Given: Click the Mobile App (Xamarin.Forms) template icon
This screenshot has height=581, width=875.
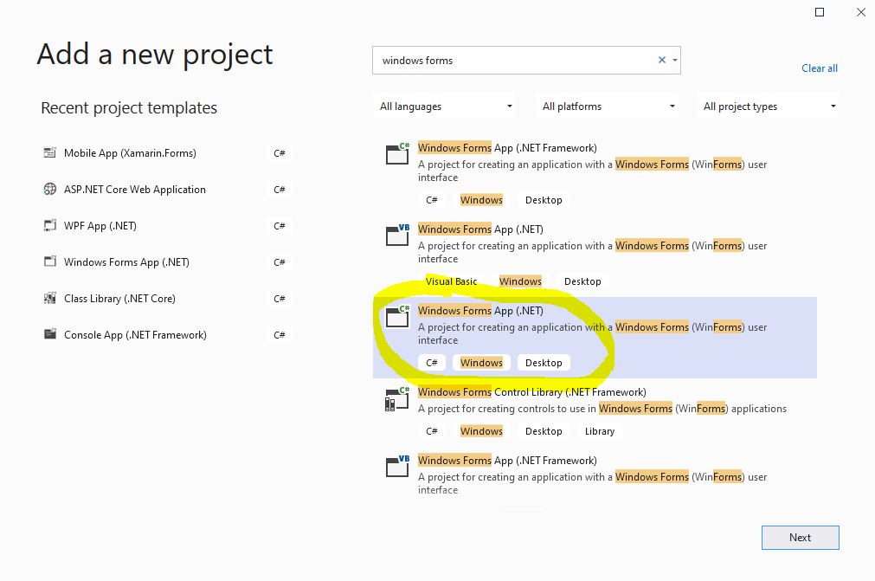Looking at the screenshot, I should pyautogui.click(x=49, y=152).
